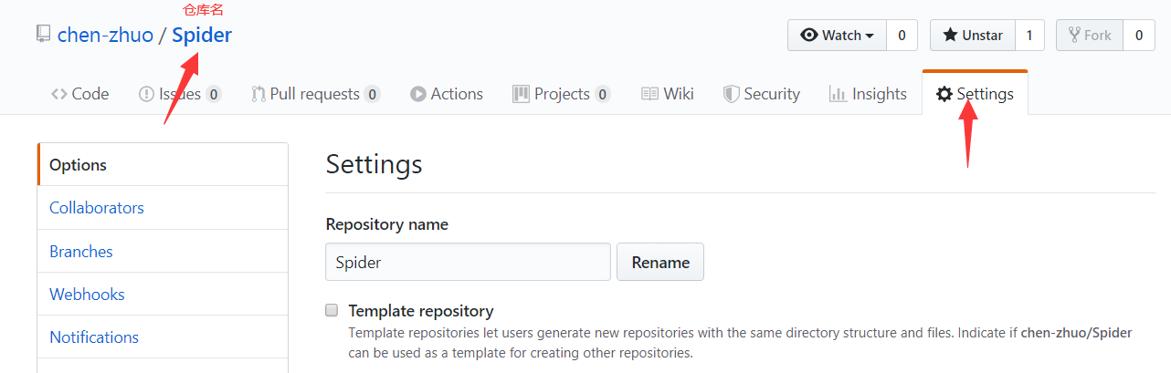Click the Insights bar graph icon
Screen dimensions: 1171x373
(x=837, y=94)
